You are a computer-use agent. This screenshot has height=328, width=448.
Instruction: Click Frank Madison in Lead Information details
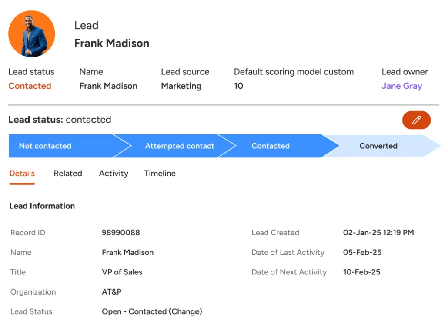128,252
